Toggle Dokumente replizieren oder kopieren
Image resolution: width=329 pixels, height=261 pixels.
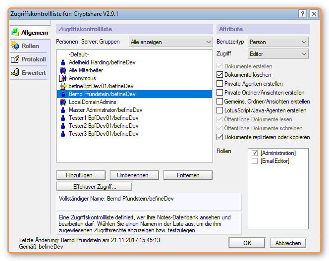219,137
